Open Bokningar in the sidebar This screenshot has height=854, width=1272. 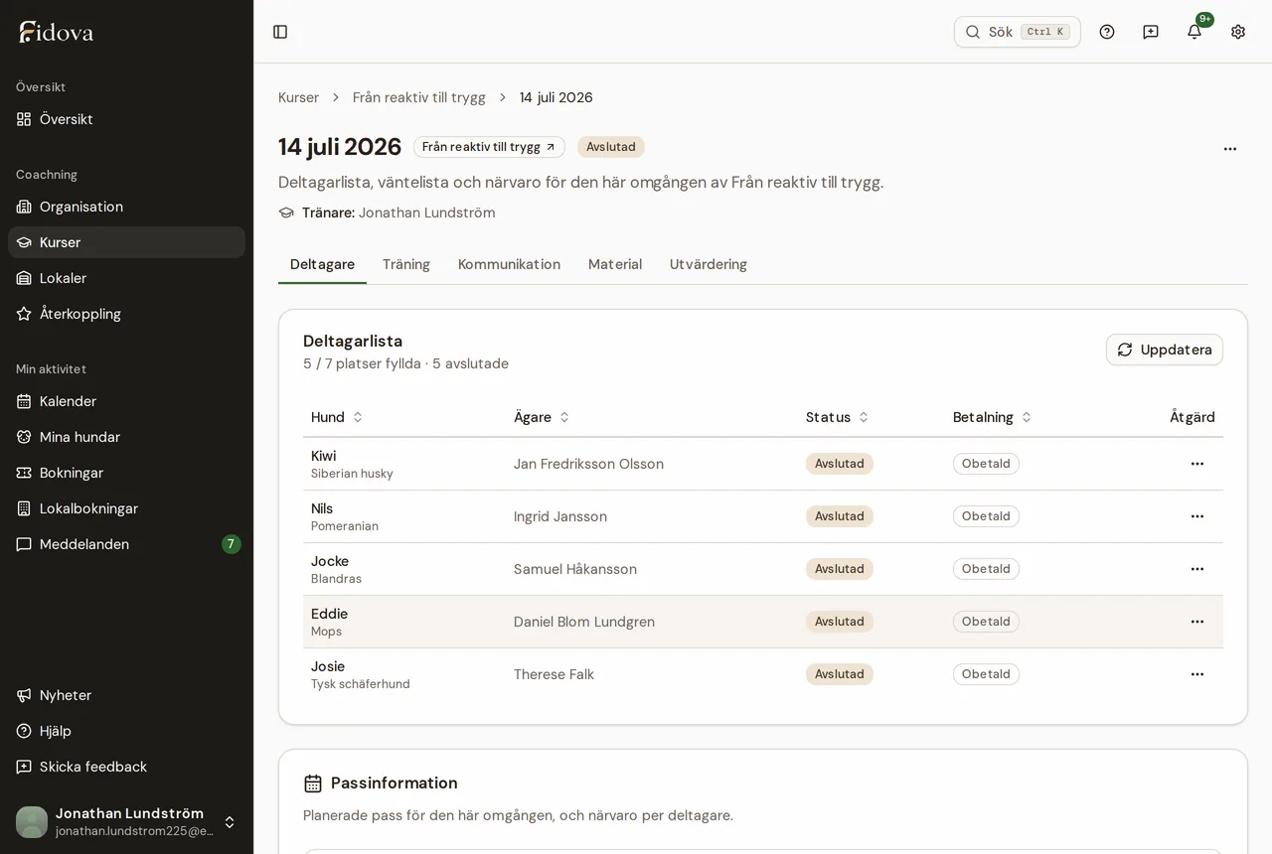tap(126, 473)
